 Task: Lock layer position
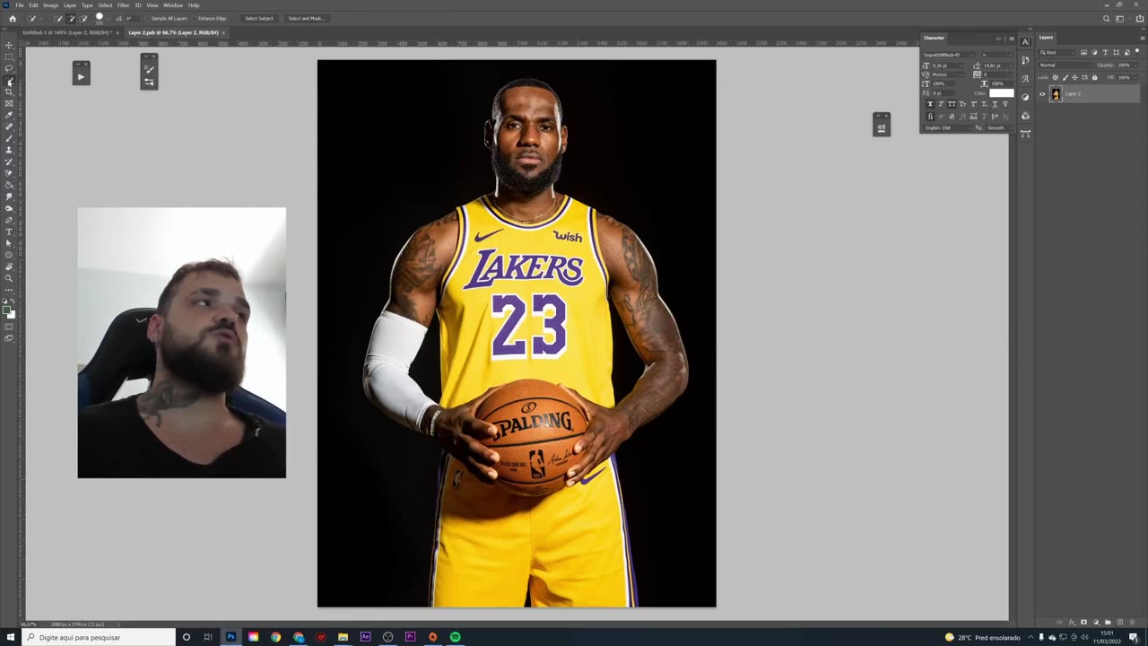click(1074, 77)
